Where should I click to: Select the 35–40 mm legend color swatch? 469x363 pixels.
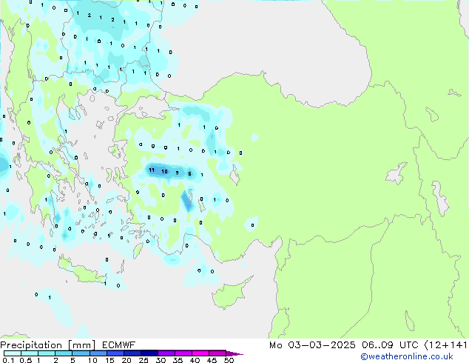pos(183,353)
